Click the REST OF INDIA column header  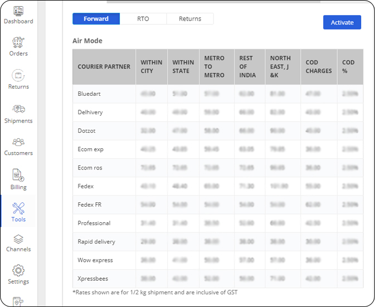(x=250, y=67)
